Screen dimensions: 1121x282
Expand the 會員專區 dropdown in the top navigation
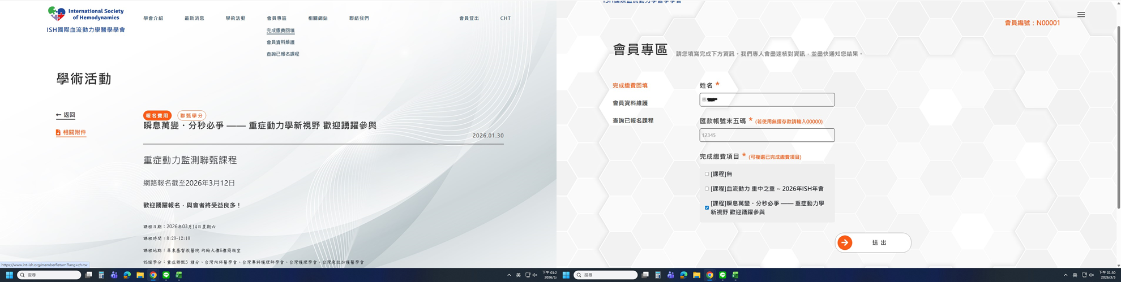(276, 18)
